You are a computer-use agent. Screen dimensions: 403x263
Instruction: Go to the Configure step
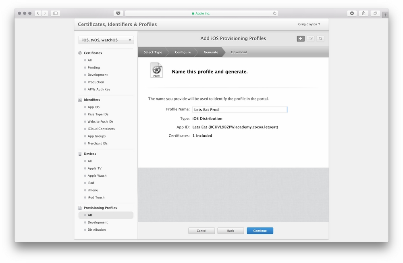point(183,52)
